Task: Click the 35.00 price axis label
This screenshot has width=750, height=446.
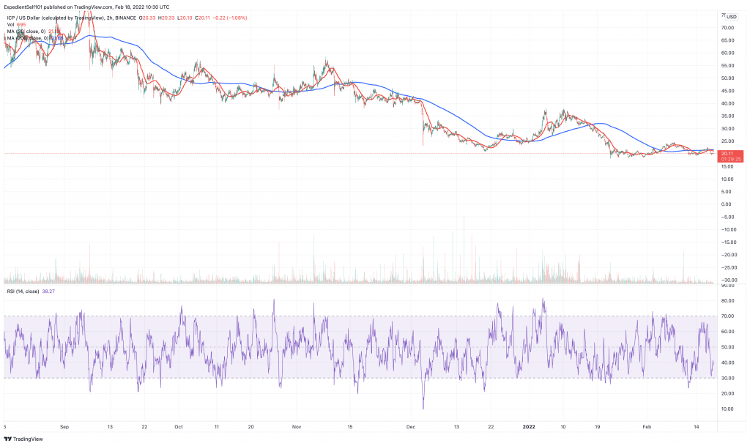Action: click(727, 116)
